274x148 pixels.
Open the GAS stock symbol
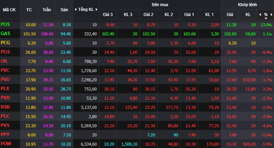(x=5, y=34)
